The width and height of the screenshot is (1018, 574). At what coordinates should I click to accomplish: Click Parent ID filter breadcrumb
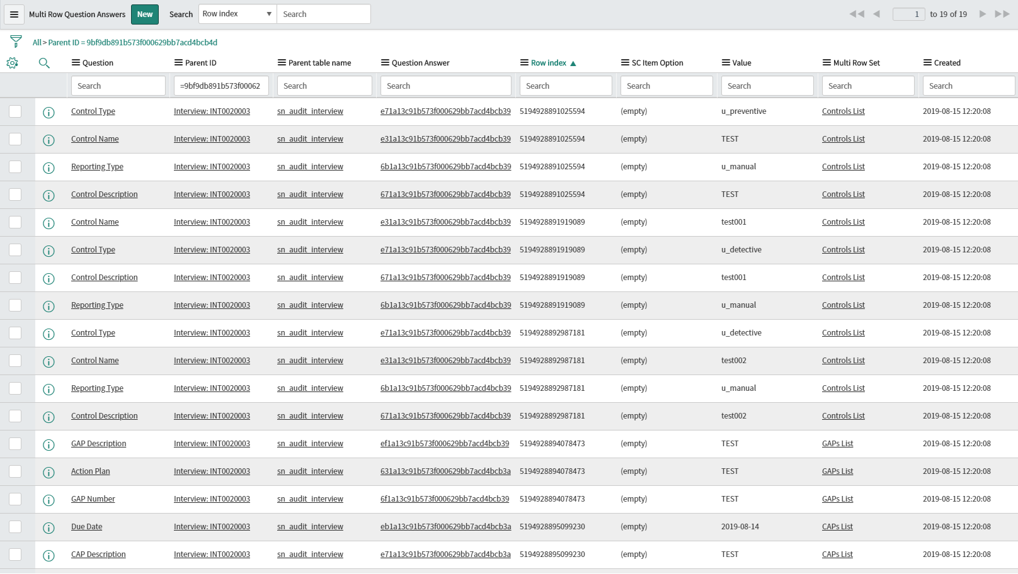coord(133,43)
